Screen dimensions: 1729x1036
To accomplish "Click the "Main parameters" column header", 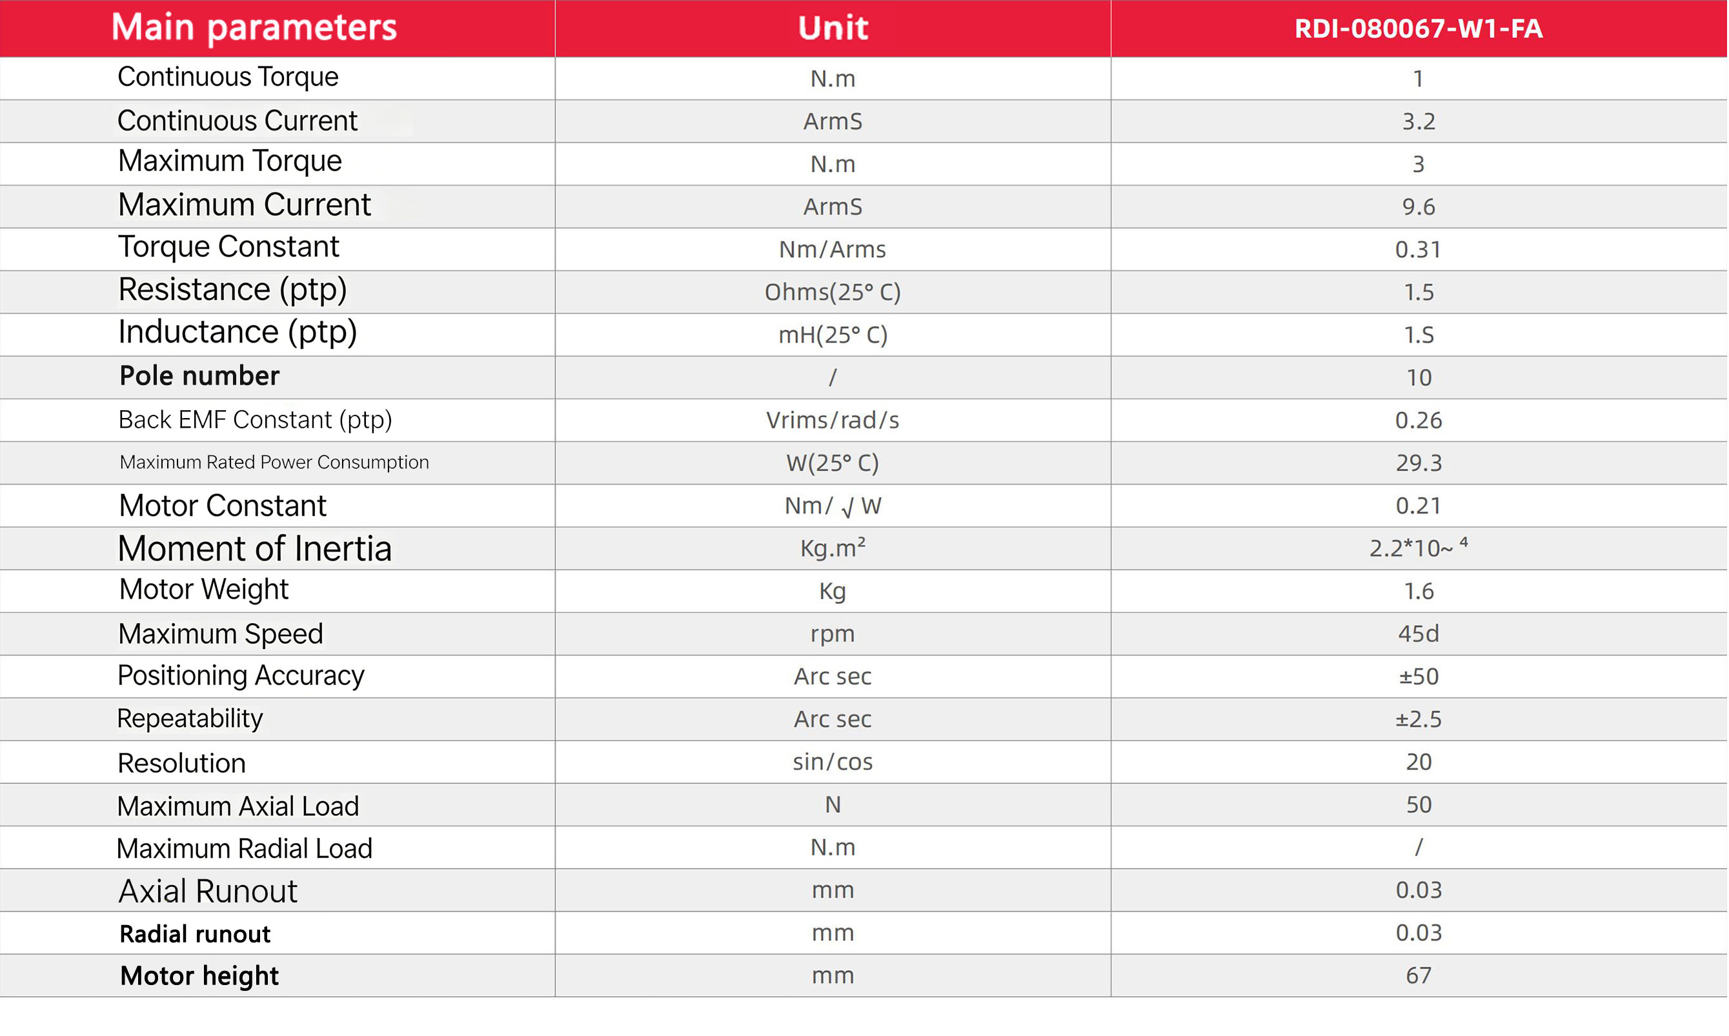I will click(x=254, y=28).
